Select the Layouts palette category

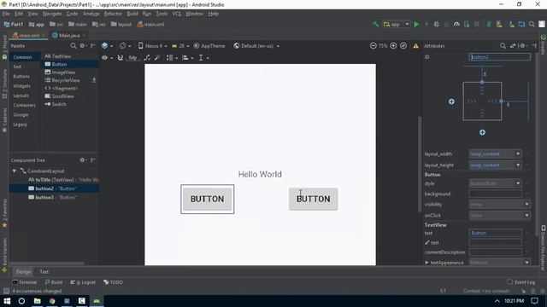tap(21, 96)
